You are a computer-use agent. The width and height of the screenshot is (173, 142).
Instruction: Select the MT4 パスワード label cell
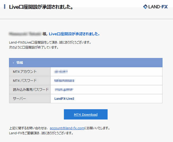30,81
